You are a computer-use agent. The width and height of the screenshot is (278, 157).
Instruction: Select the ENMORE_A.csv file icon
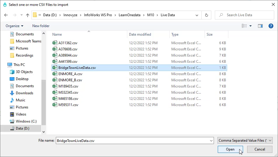(55, 74)
